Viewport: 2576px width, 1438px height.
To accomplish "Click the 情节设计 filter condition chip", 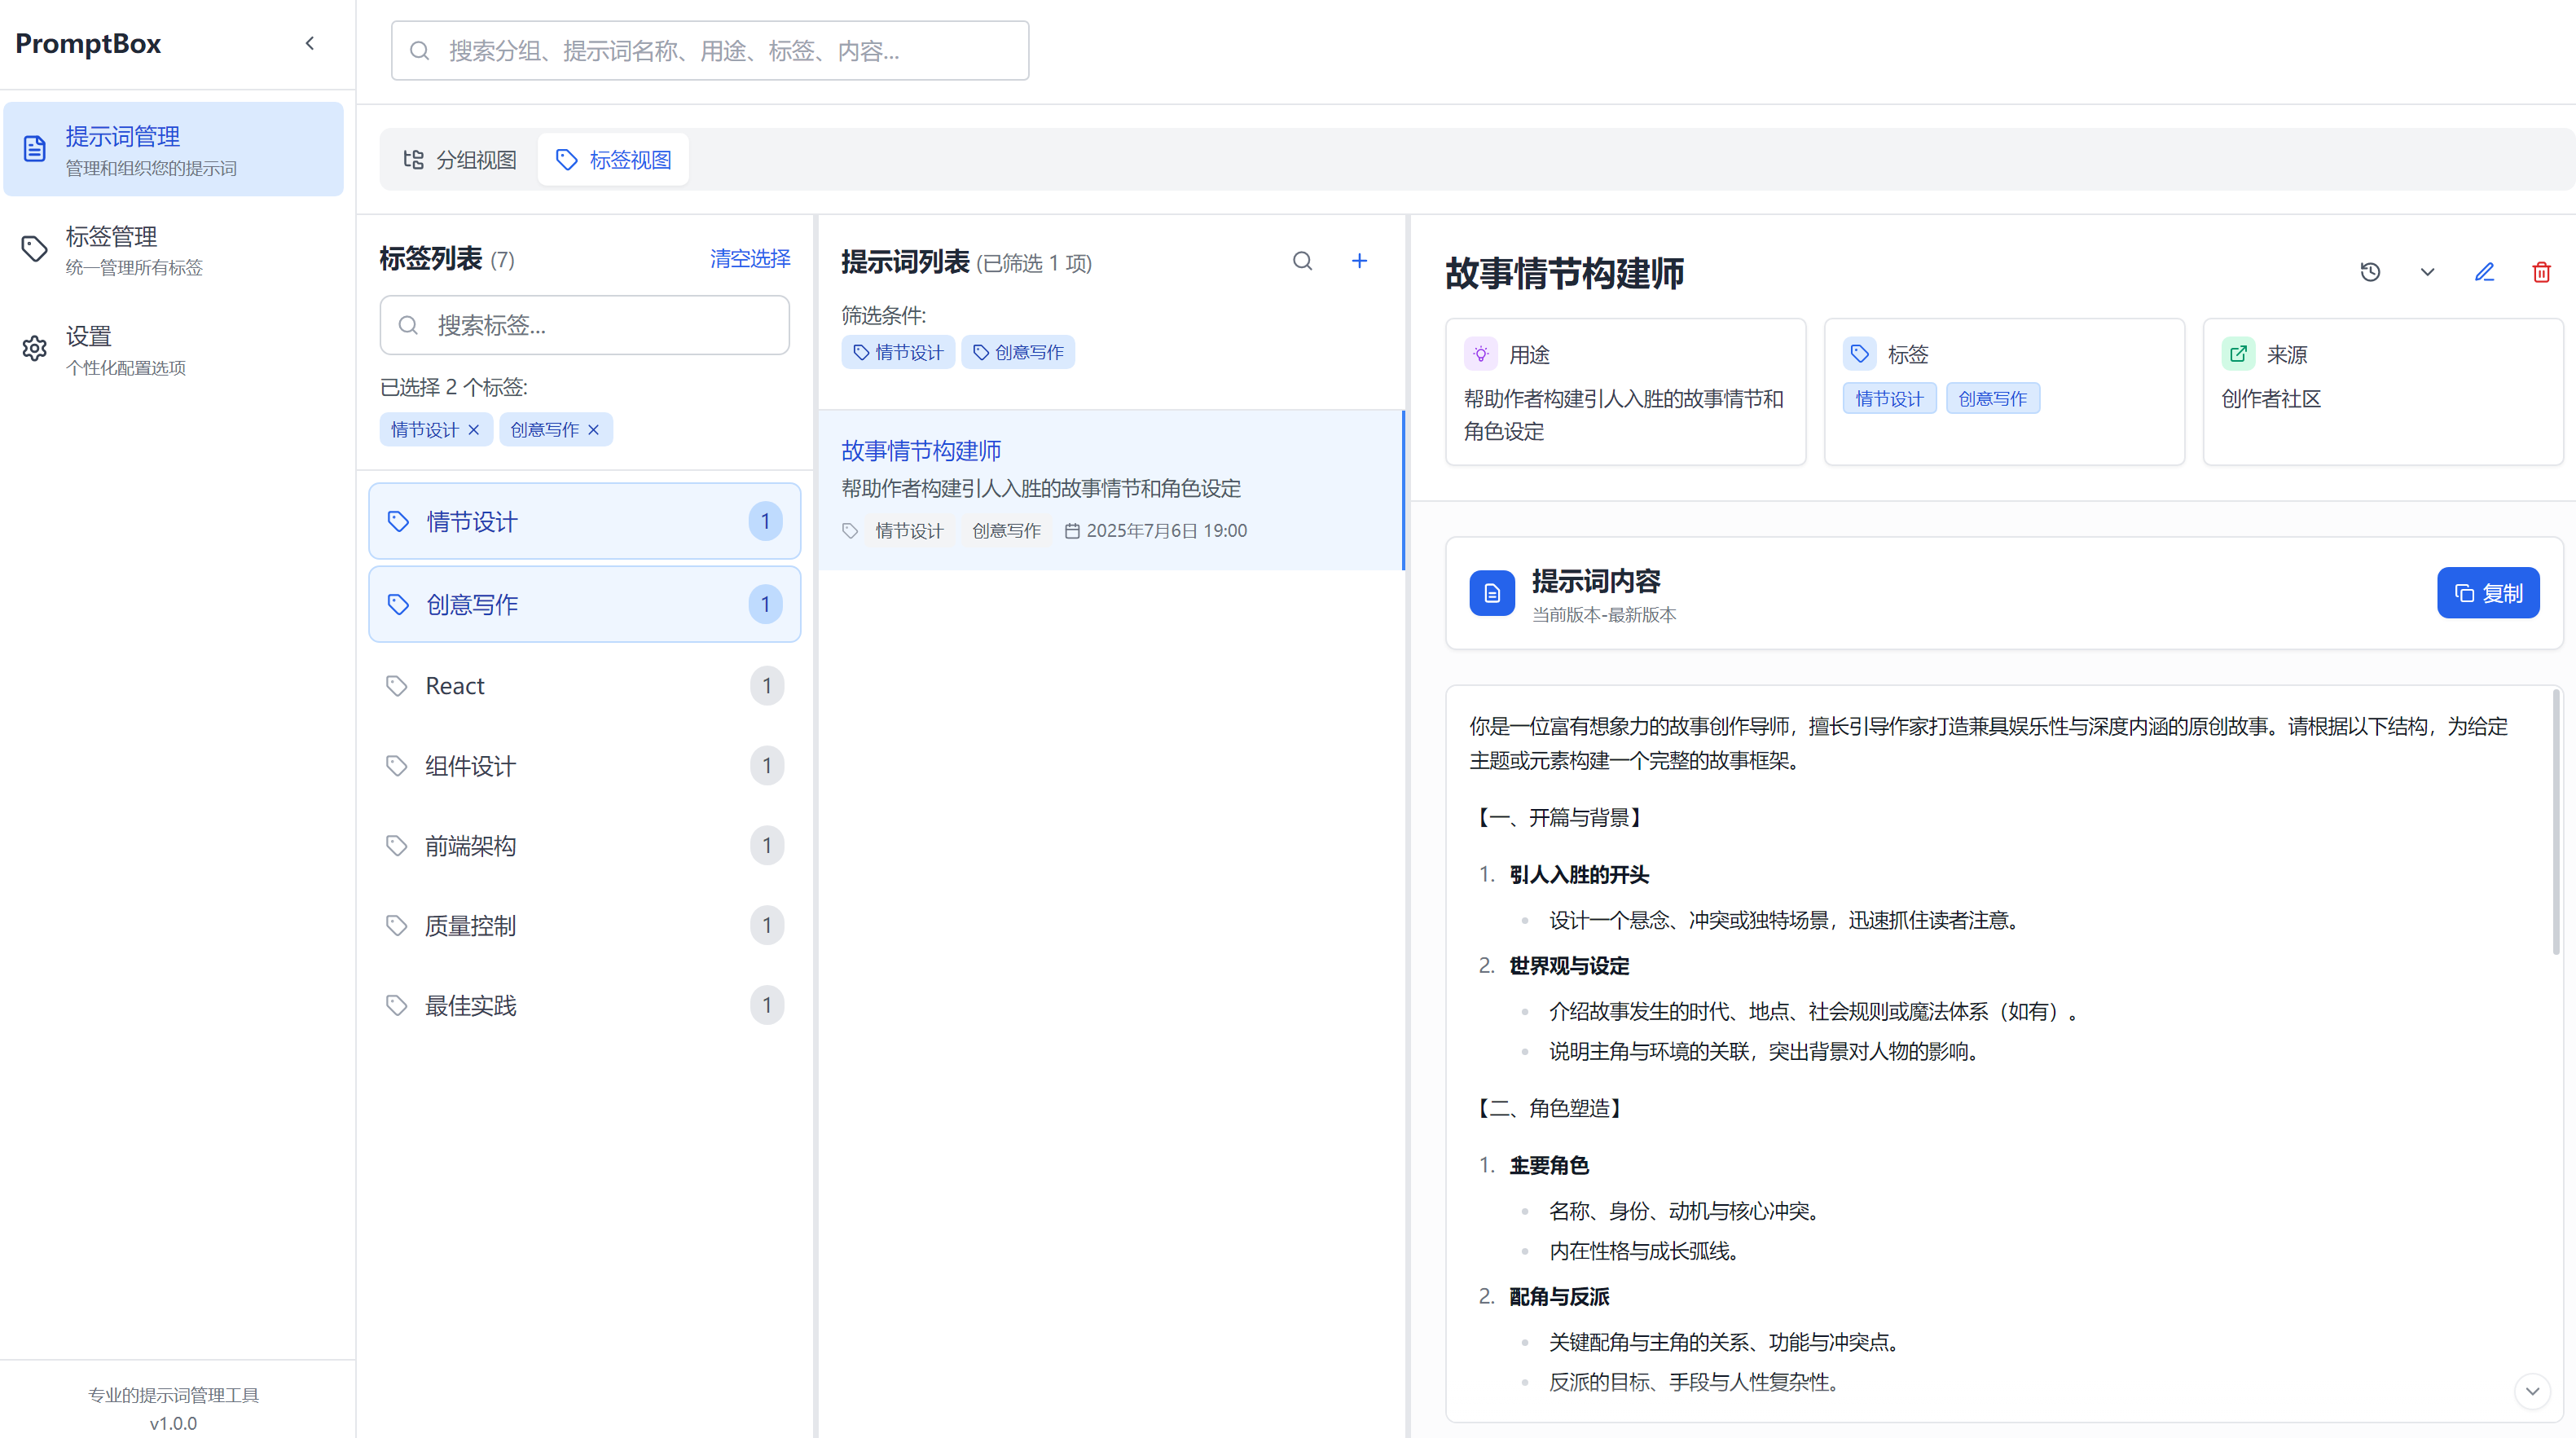I will [898, 352].
